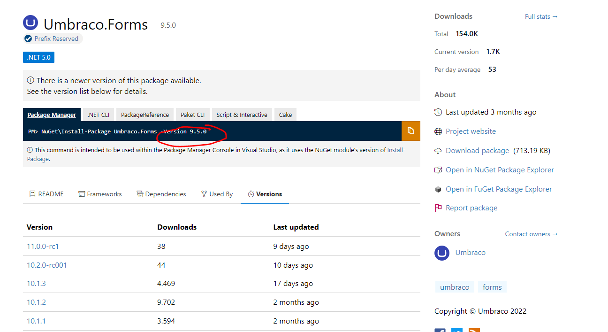Click the Umbraco.Forms package title
The height and width of the screenshot is (332, 608).
pyautogui.click(x=96, y=24)
